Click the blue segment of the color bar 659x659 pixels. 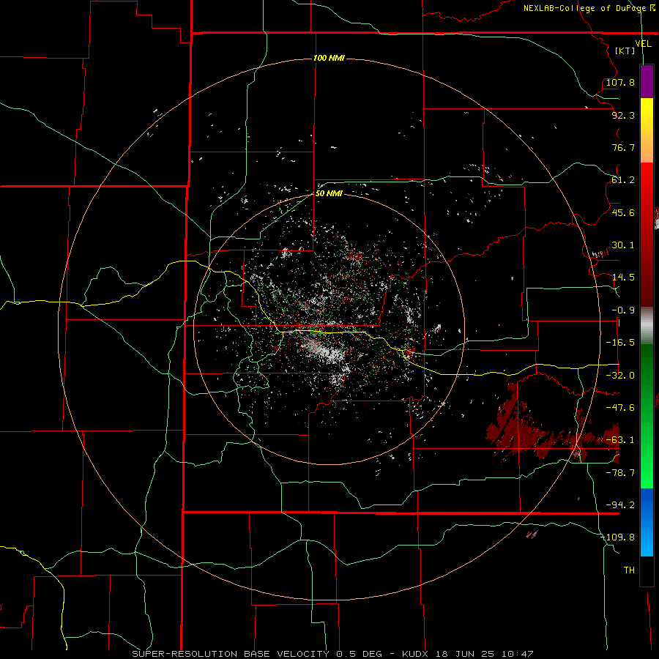647,522
